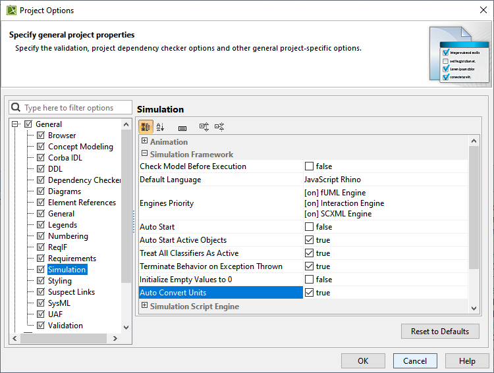Click the Collapse all categories icon
Viewport: 494px width, 373px height.
tap(219, 127)
